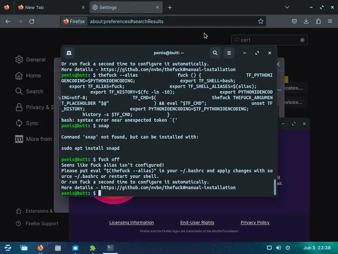Screen dimensions: 338x254
Task: Open Software store taskbar icon
Action: click(x=75, y=248)
